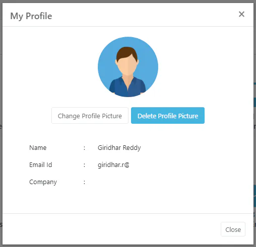Click the avatar's brown hair

tap(127, 52)
